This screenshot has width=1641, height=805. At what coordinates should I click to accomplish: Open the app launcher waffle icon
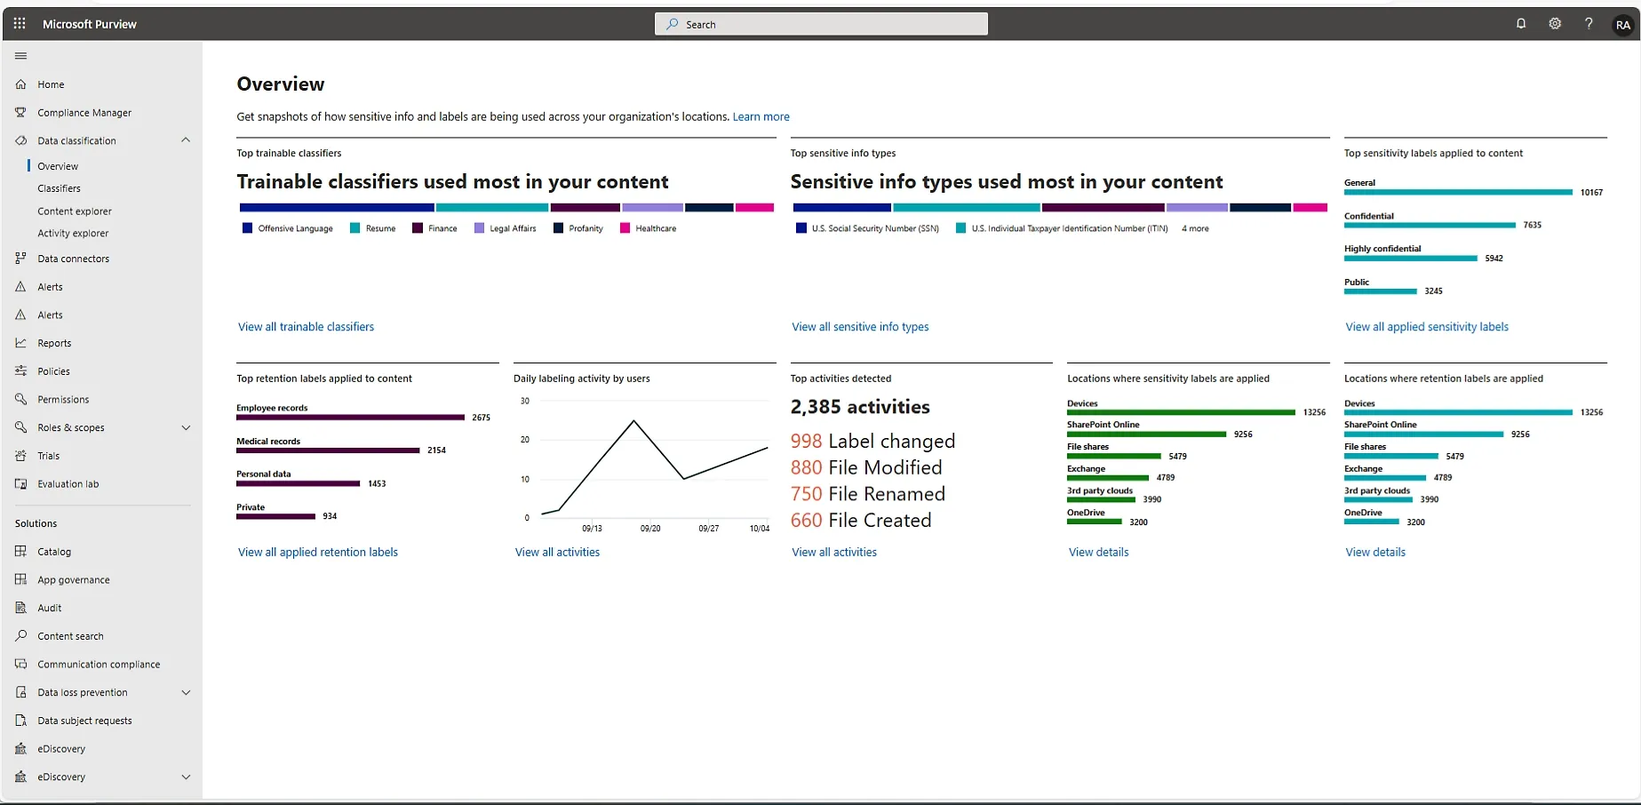[x=20, y=24]
